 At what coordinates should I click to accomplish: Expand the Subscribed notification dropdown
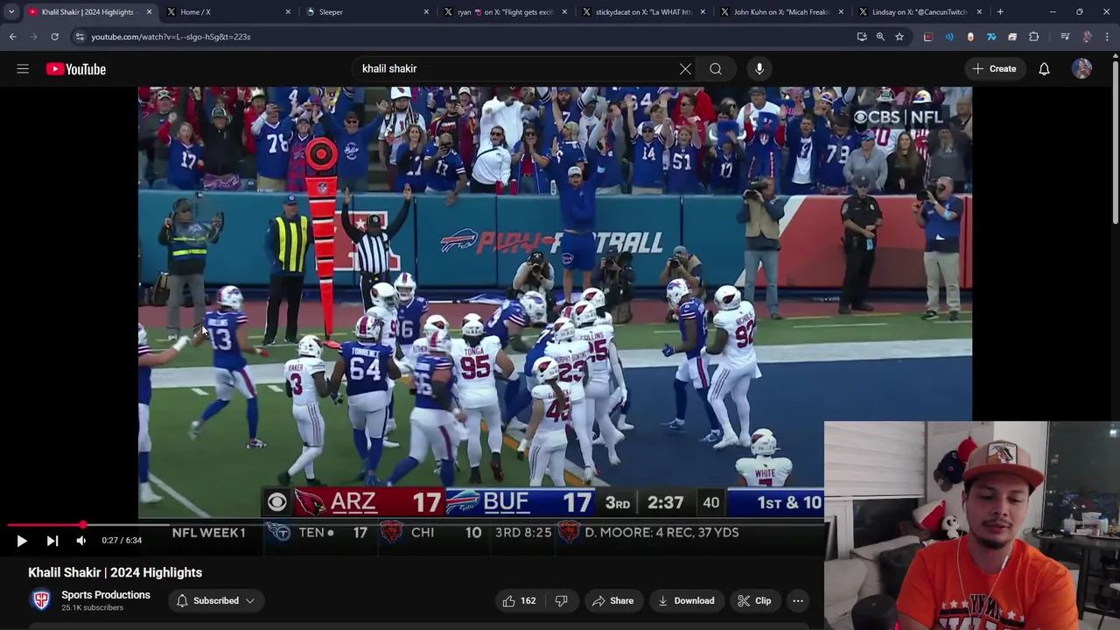point(215,600)
